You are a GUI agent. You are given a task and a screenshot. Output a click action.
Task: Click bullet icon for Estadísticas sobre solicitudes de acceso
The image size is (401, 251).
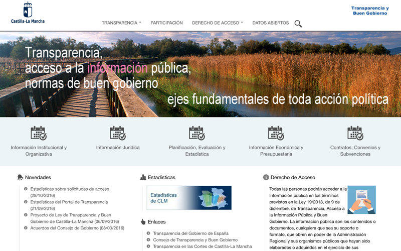click(26, 189)
